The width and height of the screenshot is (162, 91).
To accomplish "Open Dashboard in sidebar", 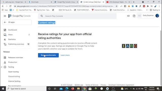I will click(x=12, y=30).
